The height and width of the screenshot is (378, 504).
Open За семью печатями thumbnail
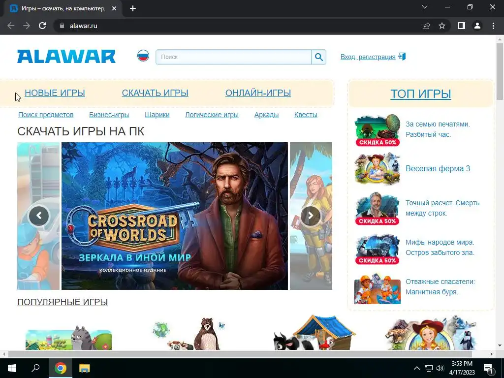coord(378,130)
